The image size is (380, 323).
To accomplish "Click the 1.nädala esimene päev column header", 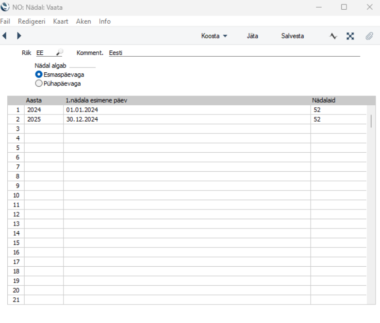I will pos(96,100).
